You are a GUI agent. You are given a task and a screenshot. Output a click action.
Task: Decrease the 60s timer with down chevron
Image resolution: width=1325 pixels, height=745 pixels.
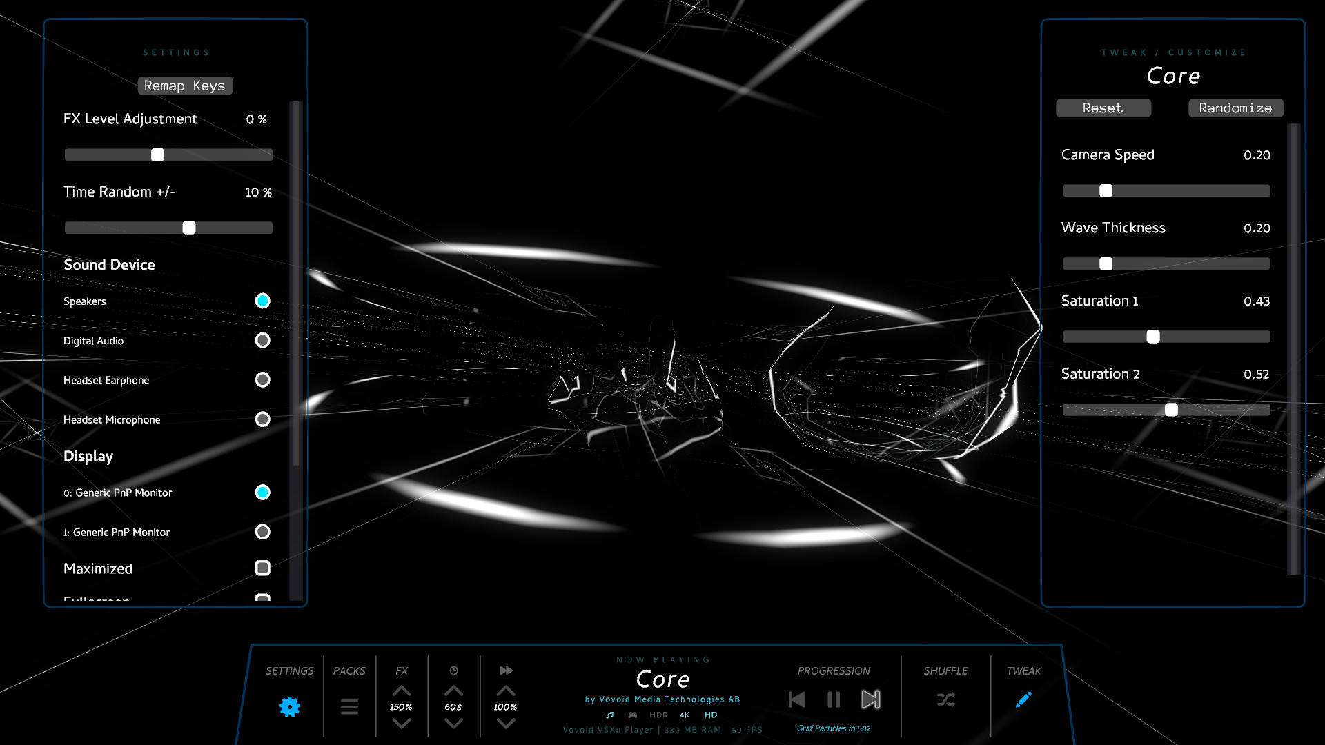(453, 723)
